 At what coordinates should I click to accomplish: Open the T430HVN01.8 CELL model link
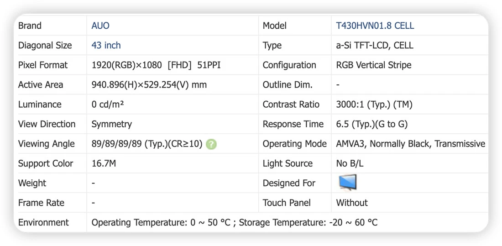pyautogui.click(x=375, y=26)
